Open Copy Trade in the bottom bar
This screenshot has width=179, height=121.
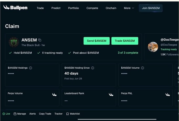pos(45,114)
